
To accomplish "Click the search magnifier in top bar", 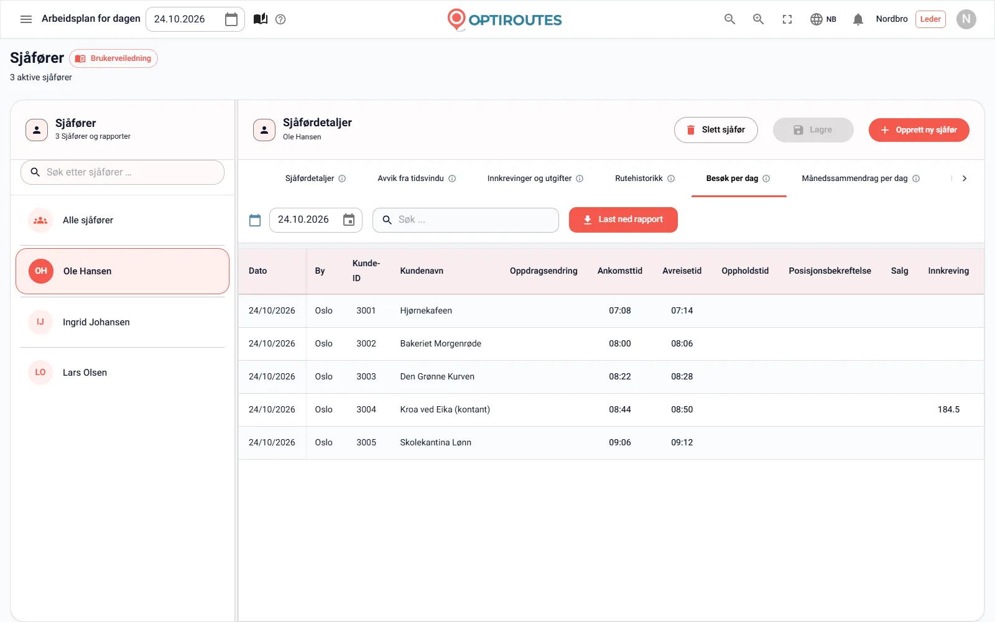I will pos(730,19).
